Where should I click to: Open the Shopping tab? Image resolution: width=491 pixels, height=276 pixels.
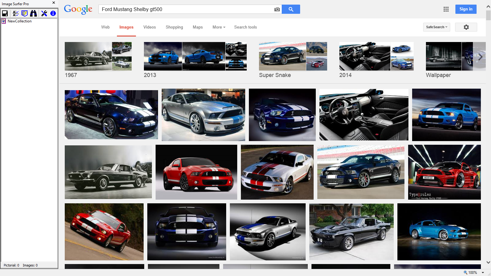[174, 27]
